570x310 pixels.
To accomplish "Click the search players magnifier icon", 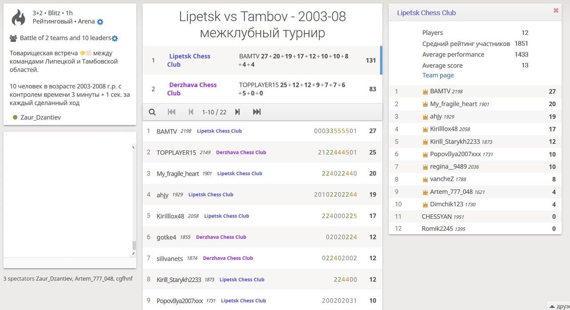I will (152, 112).
